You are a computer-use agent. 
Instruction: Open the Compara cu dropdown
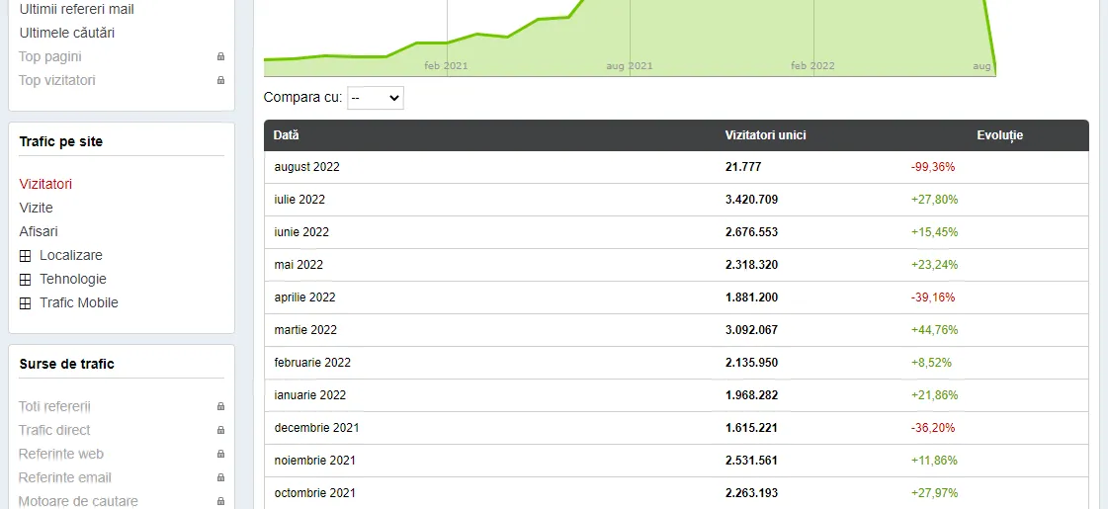click(x=376, y=98)
